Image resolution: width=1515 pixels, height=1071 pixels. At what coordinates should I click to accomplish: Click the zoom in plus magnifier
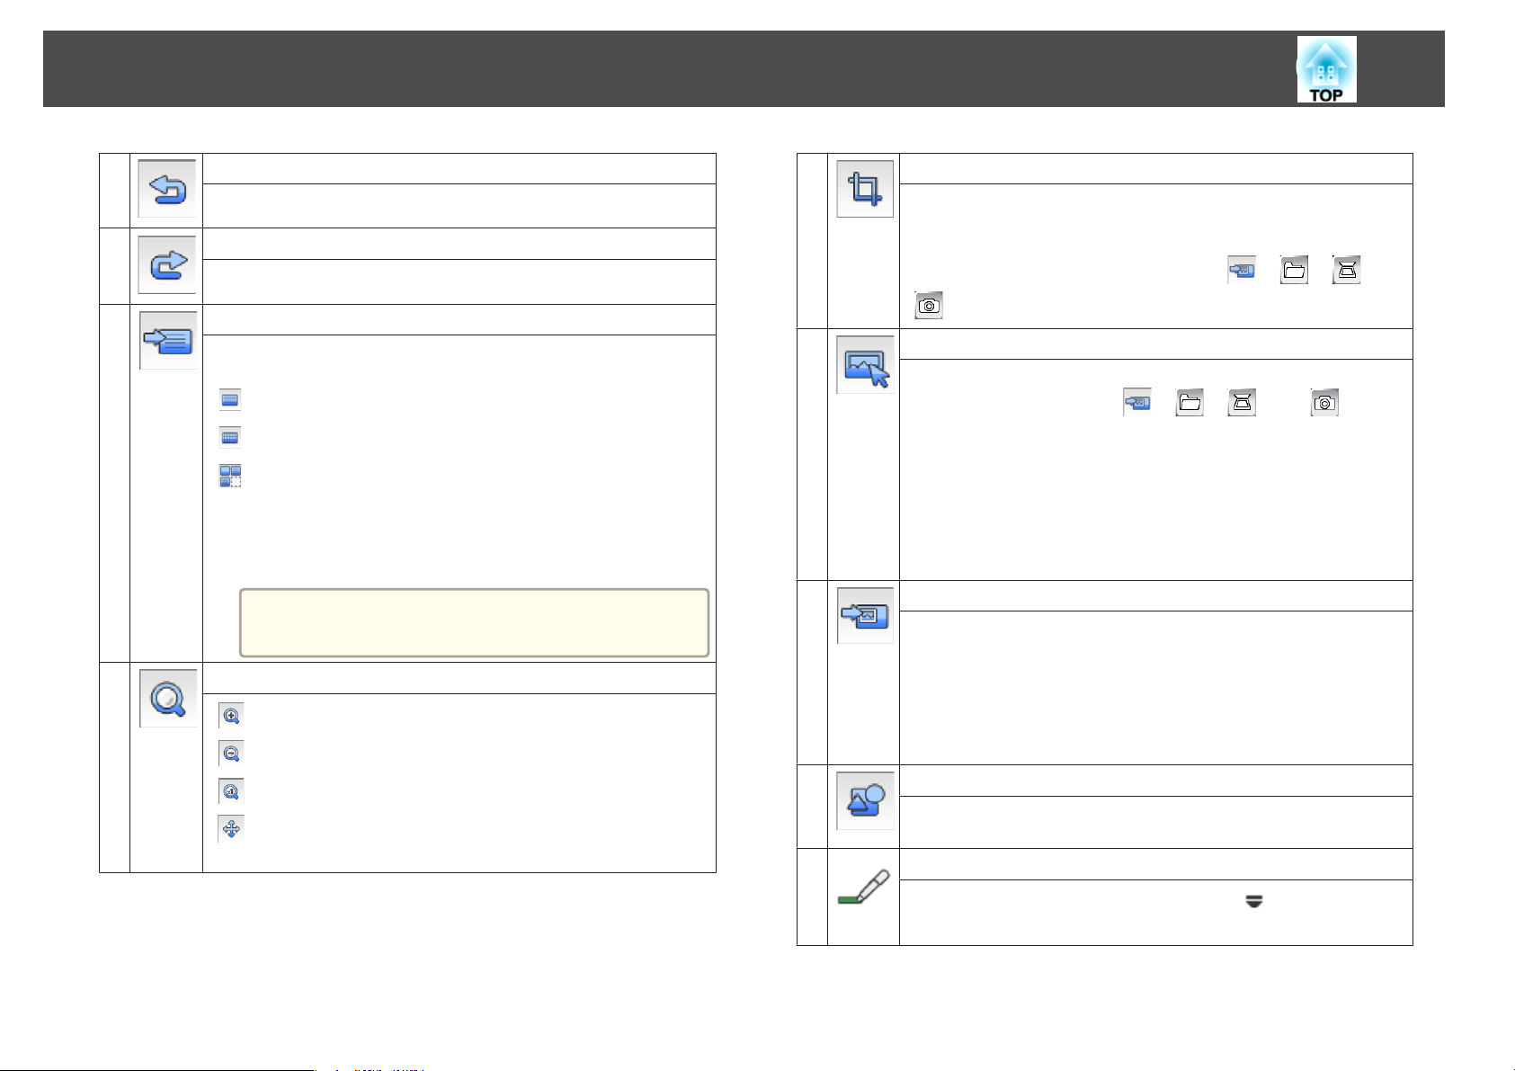click(x=231, y=716)
